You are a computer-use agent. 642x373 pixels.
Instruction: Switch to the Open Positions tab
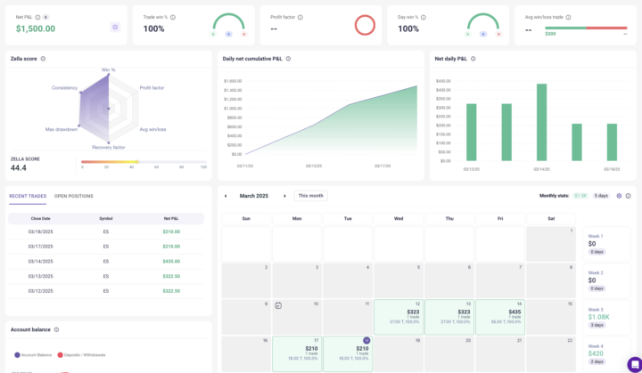point(73,196)
